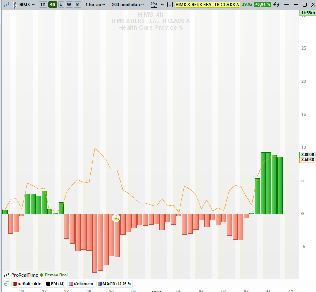
Task: Open the 200 unidades dropdown
Action: click(x=128, y=5)
